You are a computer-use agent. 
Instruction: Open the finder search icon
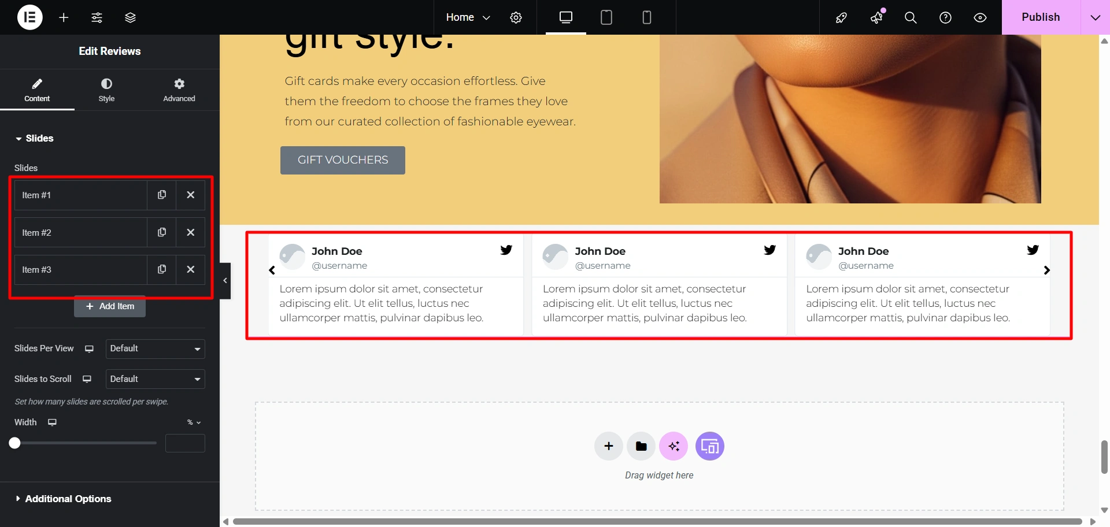pyautogui.click(x=911, y=17)
